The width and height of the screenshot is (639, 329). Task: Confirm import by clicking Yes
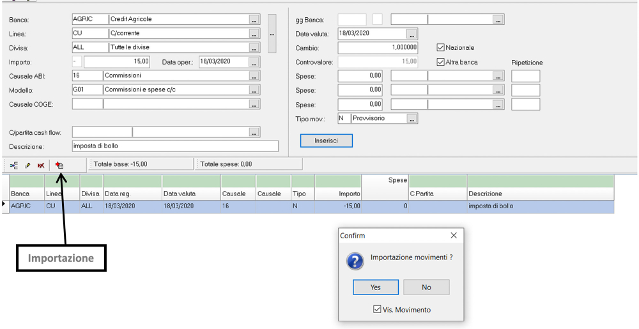376,287
